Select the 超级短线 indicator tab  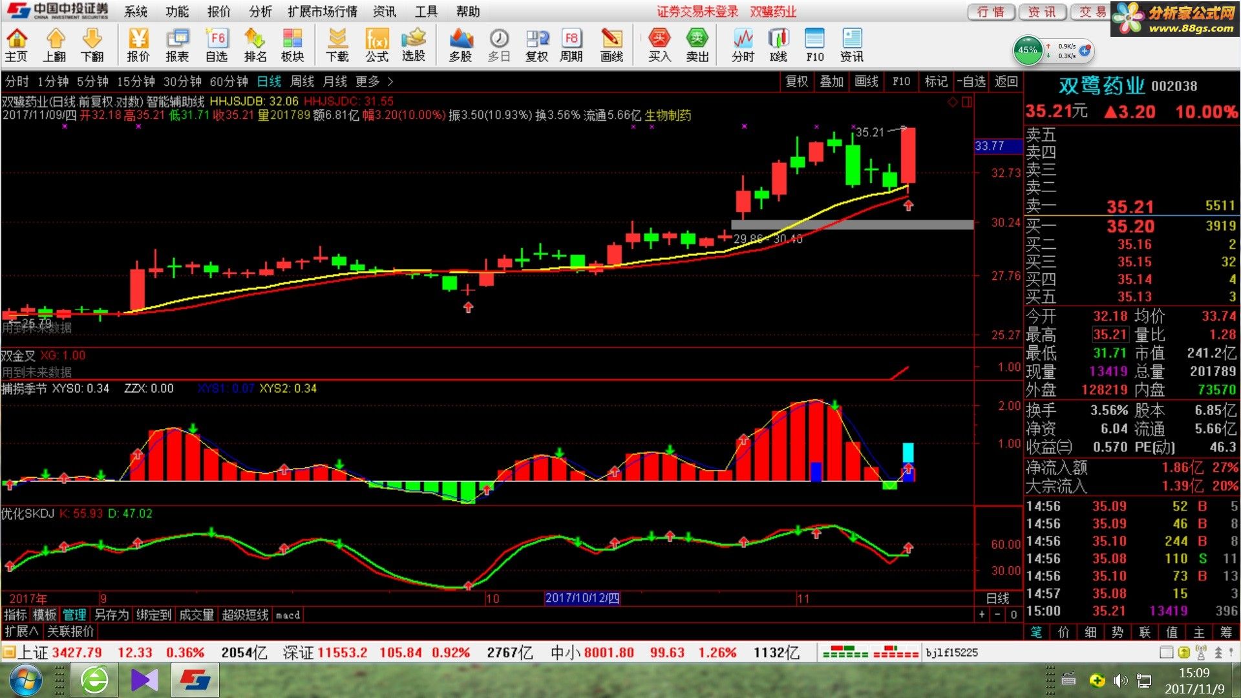pos(245,615)
